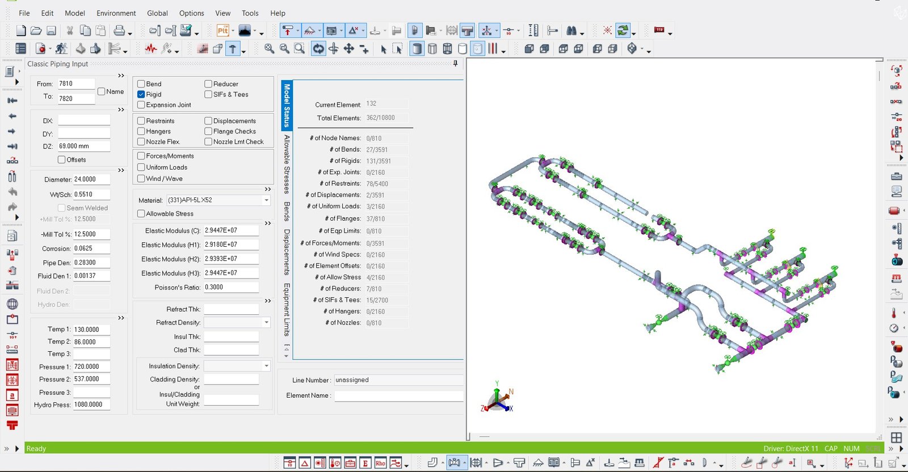The height and width of the screenshot is (472, 908).
Task: Enable the Bend checkbox
Action: (x=141, y=84)
